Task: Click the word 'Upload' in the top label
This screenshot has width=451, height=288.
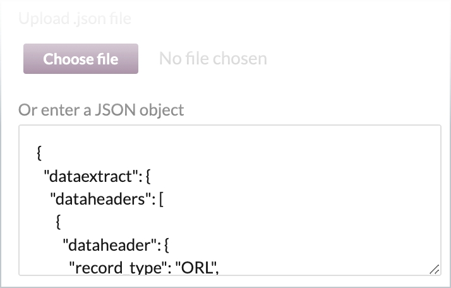Action: 40,19
